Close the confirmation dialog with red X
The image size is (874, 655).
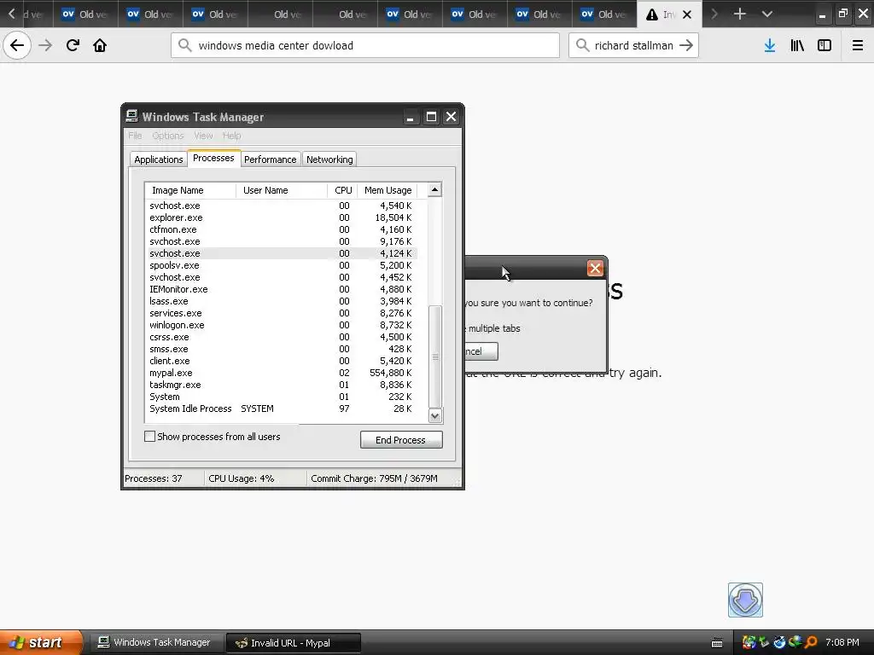(595, 269)
